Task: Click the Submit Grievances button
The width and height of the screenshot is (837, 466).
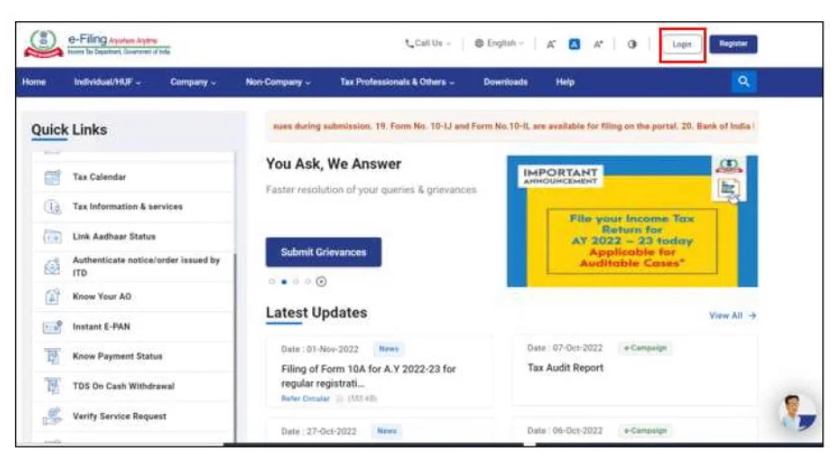Action: tap(324, 252)
